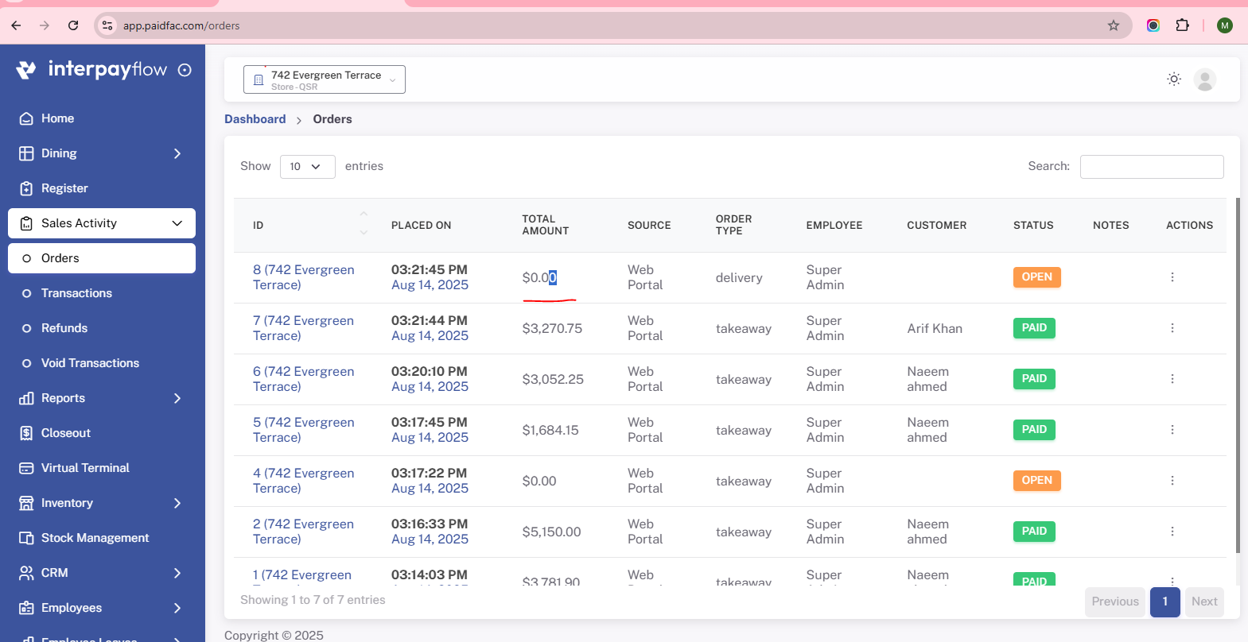Open Refunds in the sidebar
This screenshot has height=642, width=1248.
point(102,328)
